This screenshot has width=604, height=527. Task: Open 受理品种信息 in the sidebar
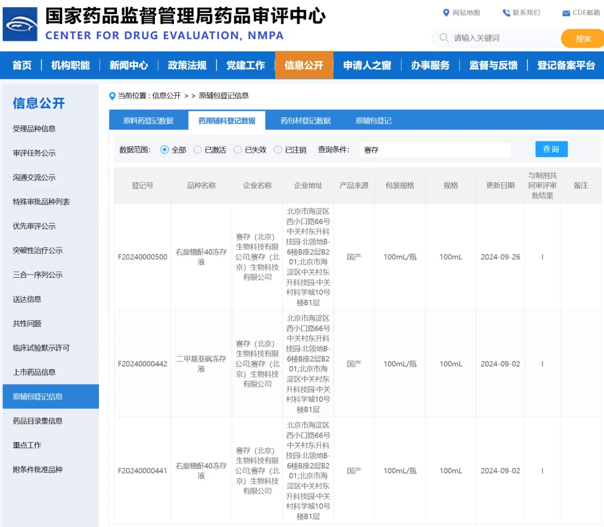point(34,129)
